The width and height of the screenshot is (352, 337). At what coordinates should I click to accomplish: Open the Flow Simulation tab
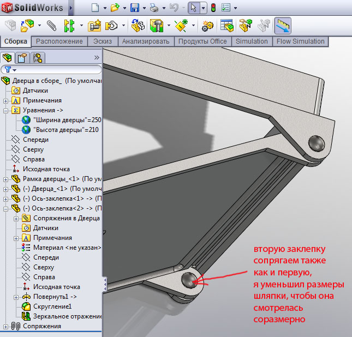coord(300,41)
